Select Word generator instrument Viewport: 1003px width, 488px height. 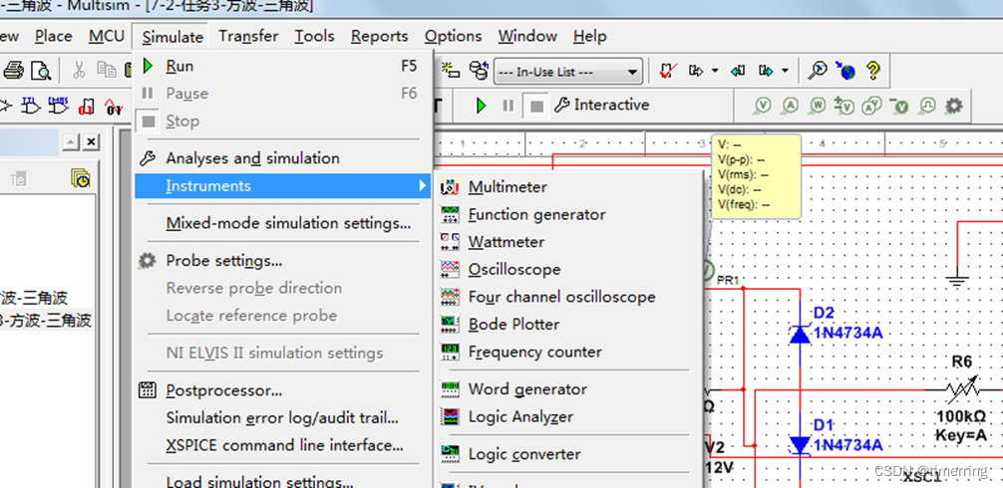(567, 389)
